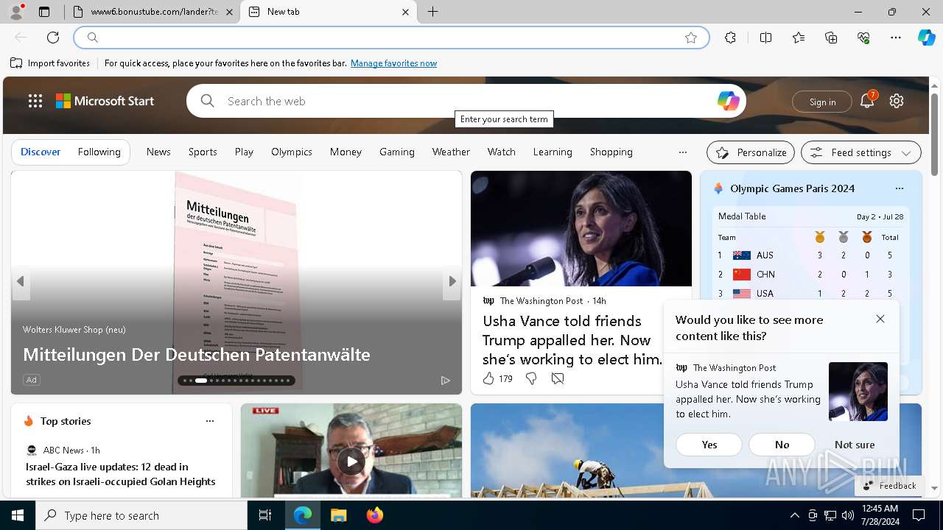This screenshot has height=530, width=943.
Task: Open Windows Start menu
Action: pos(18,515)
